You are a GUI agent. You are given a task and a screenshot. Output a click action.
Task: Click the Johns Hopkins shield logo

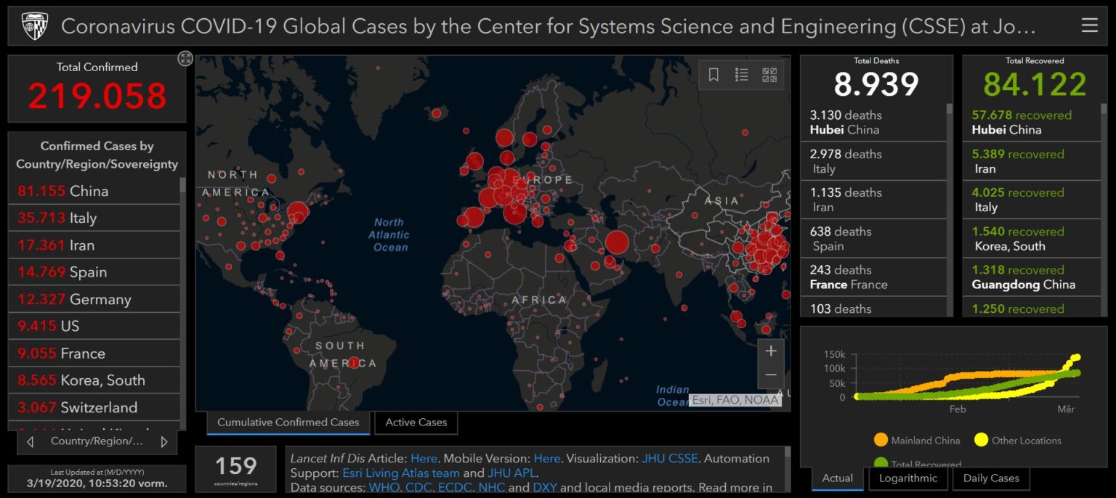click(33, 26)
